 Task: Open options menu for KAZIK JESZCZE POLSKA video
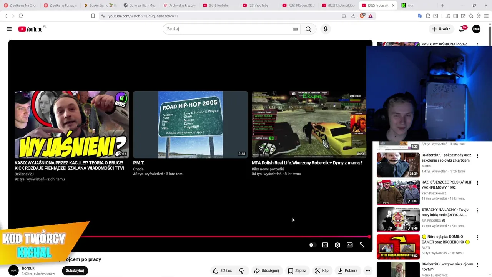477,183
